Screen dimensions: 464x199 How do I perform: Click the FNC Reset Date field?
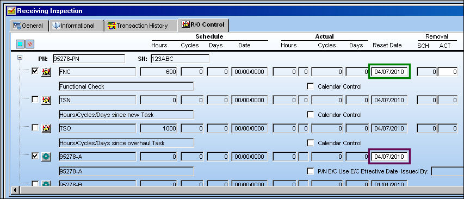click(x=389, y=72)
